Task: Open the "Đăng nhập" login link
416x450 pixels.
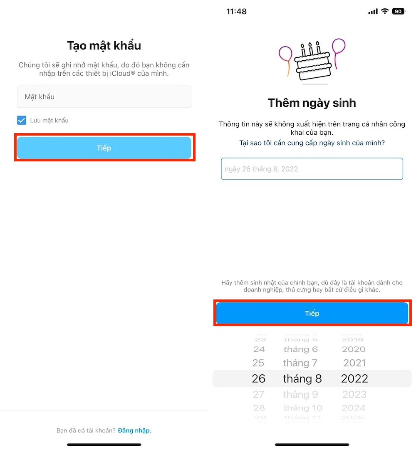Action: coord(134,430)
